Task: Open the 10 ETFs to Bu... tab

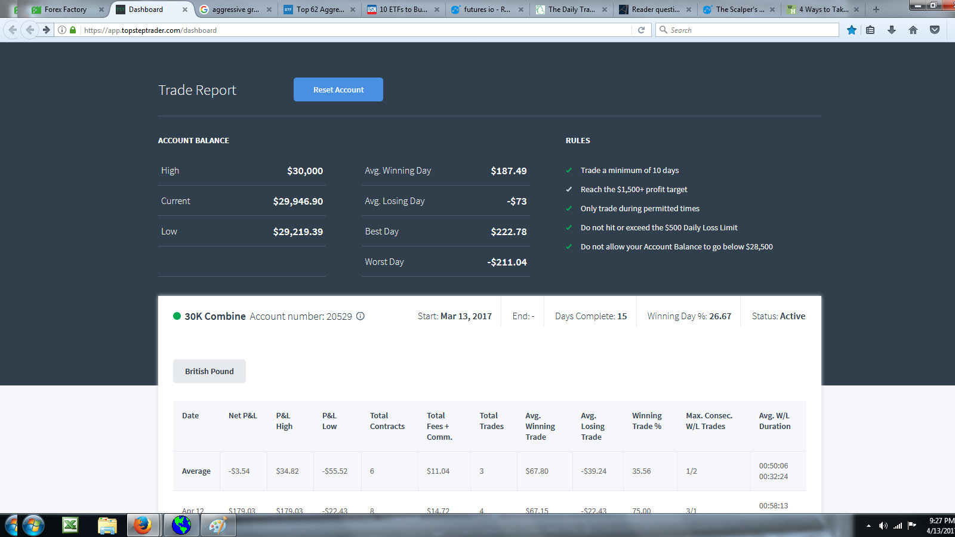Action: point(403,10)
